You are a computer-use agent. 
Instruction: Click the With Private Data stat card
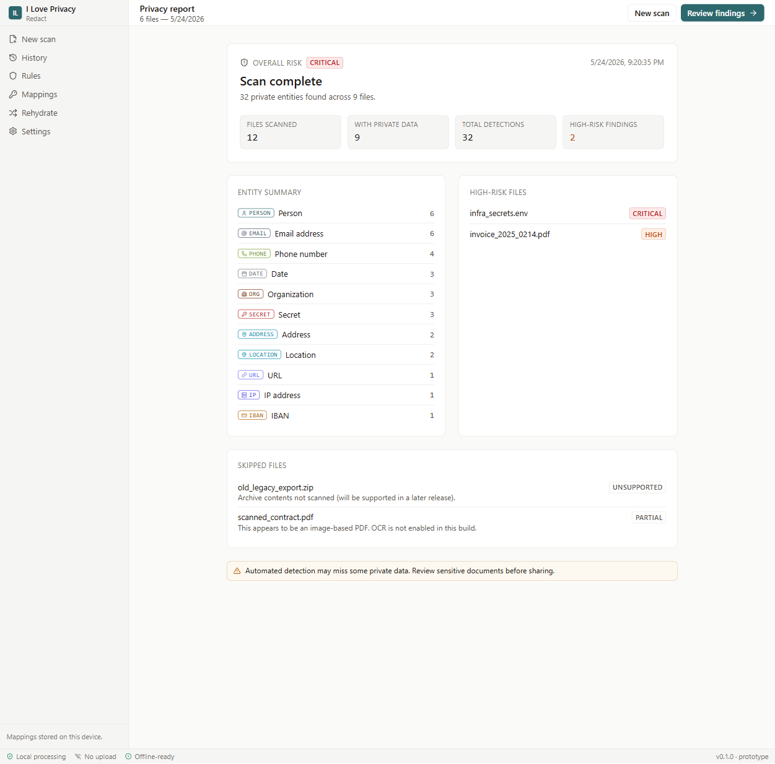(398, 132)
